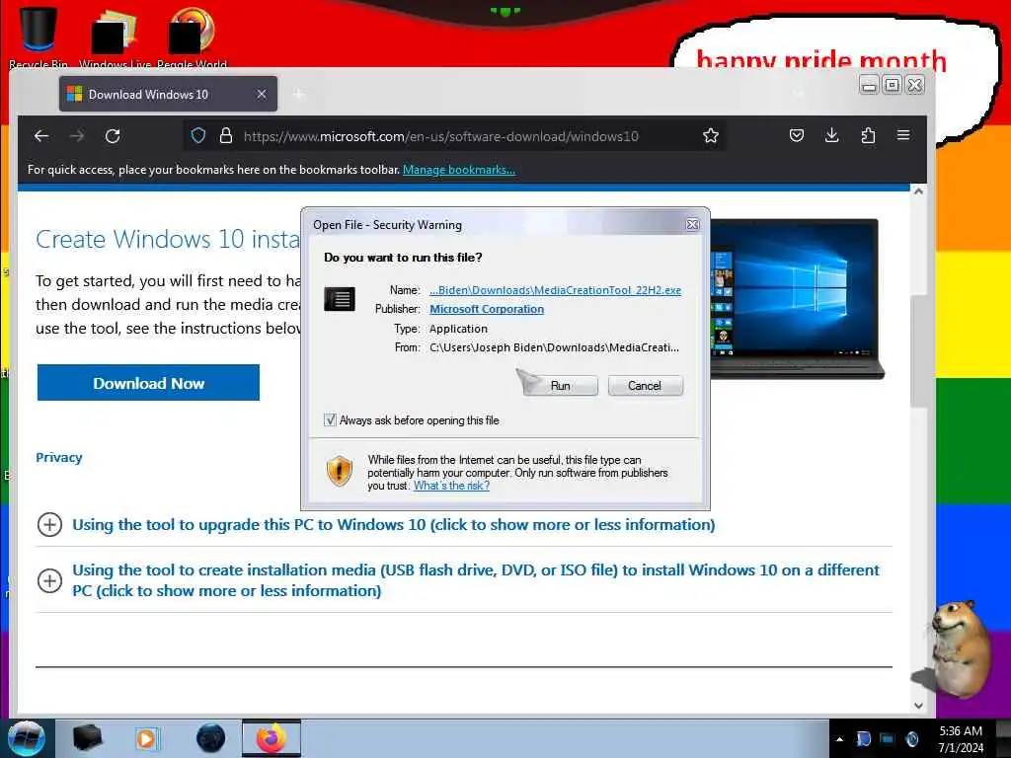Select the Download Windows 10 tab
Viewport: 1011px width, 758px height.
(168, 94)
